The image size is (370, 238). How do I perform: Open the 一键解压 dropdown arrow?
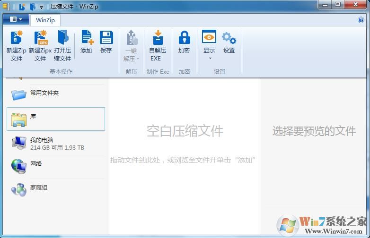coord(138,59)
